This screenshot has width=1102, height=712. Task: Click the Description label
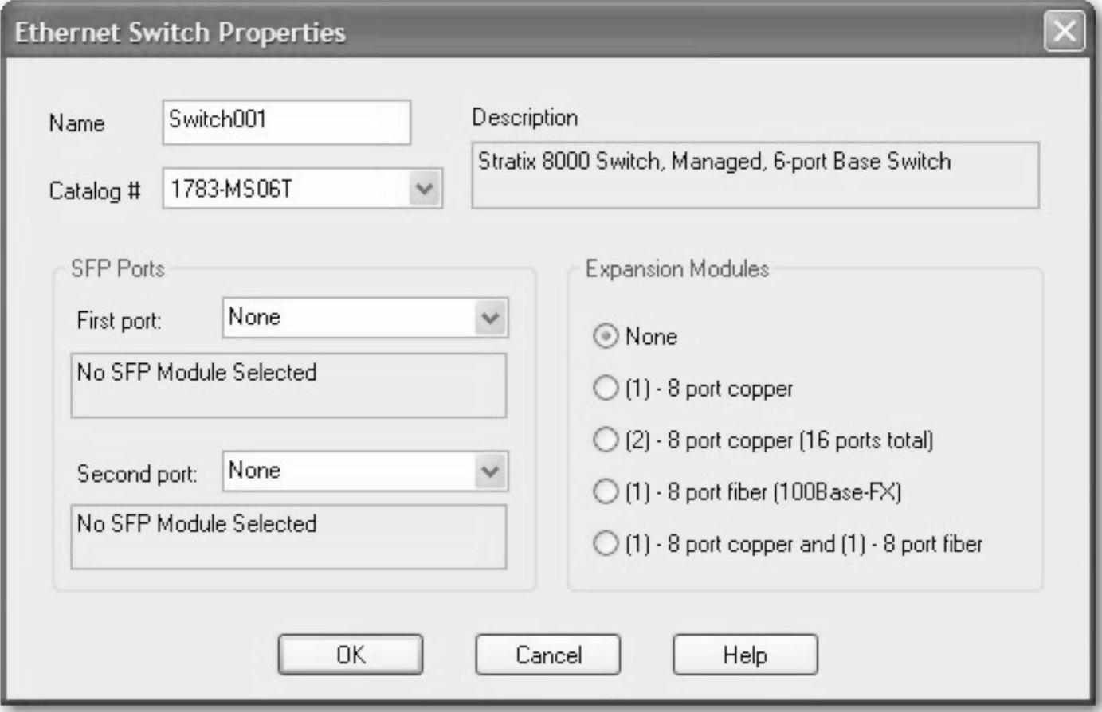click(x=525, y=118)
